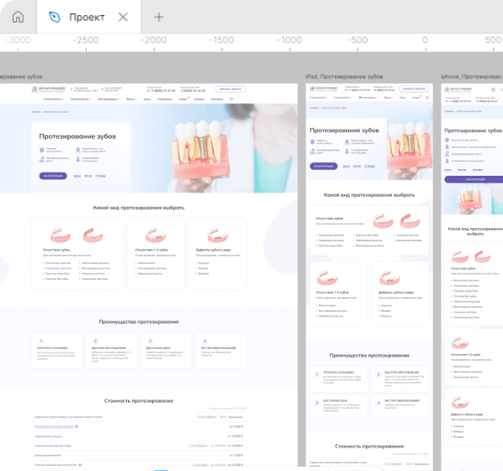Click purple Консультация button in iPad frame
This screenshot has width=503, height=471.
(x=323, y=167)
